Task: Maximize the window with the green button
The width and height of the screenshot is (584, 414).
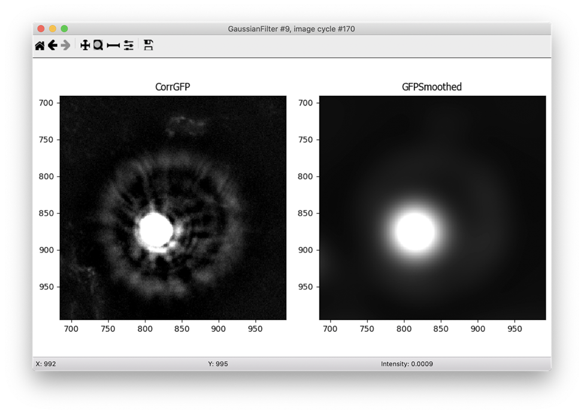Action: 64,29
